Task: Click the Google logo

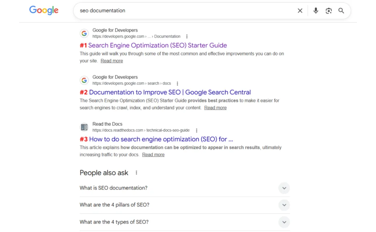Action: pyautogui.click(x=44, y=11)
